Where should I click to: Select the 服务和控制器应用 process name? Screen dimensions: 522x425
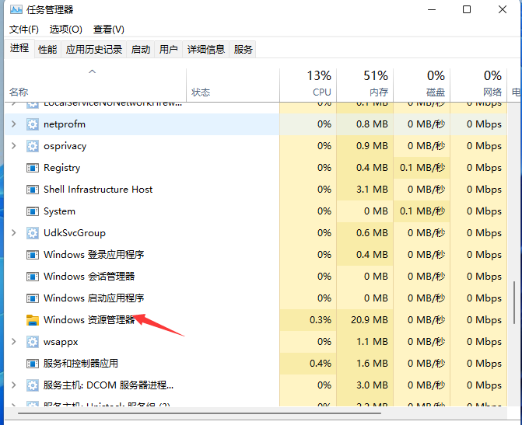tap(81, 364)
